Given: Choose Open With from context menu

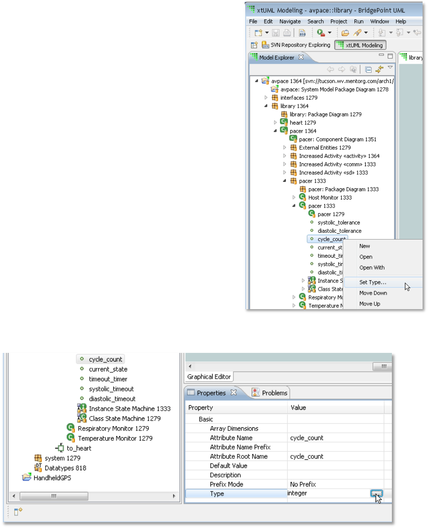Looking at the screenshot, I should pyautogui.click(x=383, y=267).
